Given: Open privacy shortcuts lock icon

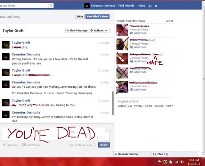Looking at the screenshot, I should click(150, 6).
